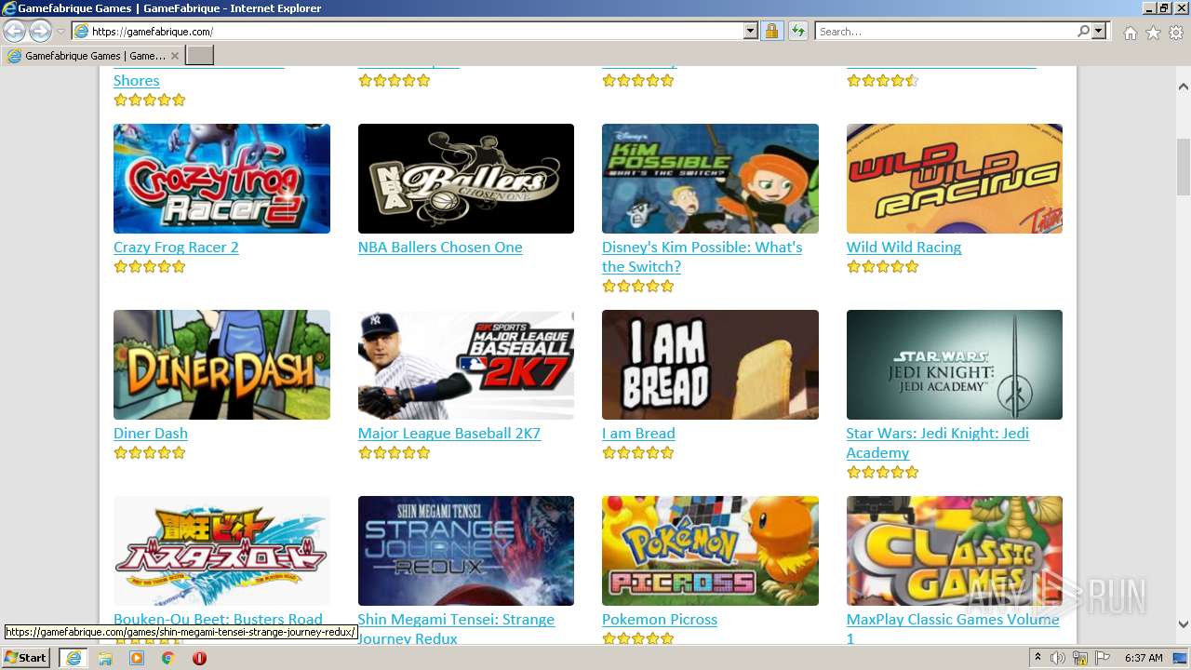The height and width of the screenshot is (670, 1191).
Task: Expand the address bar dropdown arrow
Action: coord(751,31)
